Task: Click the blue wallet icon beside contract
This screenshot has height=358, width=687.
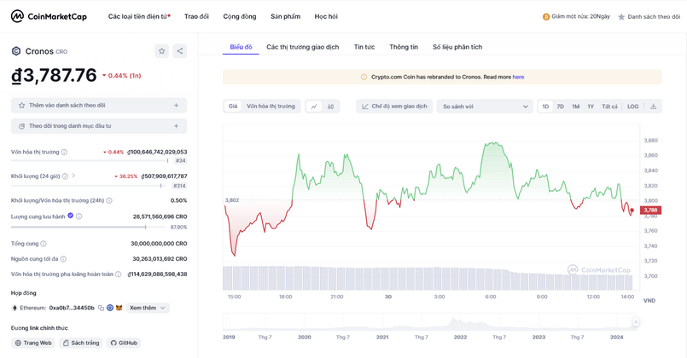Action: click(x=110, y=308)
